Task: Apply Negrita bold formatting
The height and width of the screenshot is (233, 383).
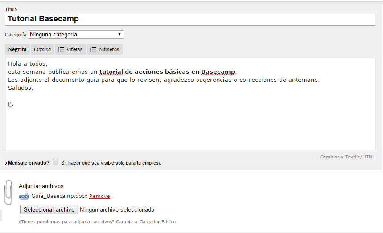Action: [x=17, y=49]
